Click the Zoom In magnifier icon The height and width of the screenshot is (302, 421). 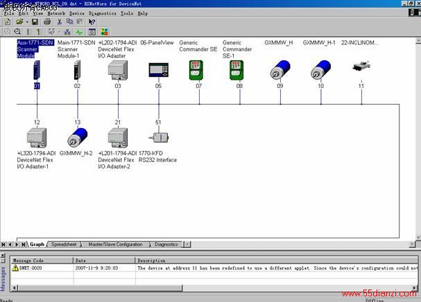[x=8, y=32]
